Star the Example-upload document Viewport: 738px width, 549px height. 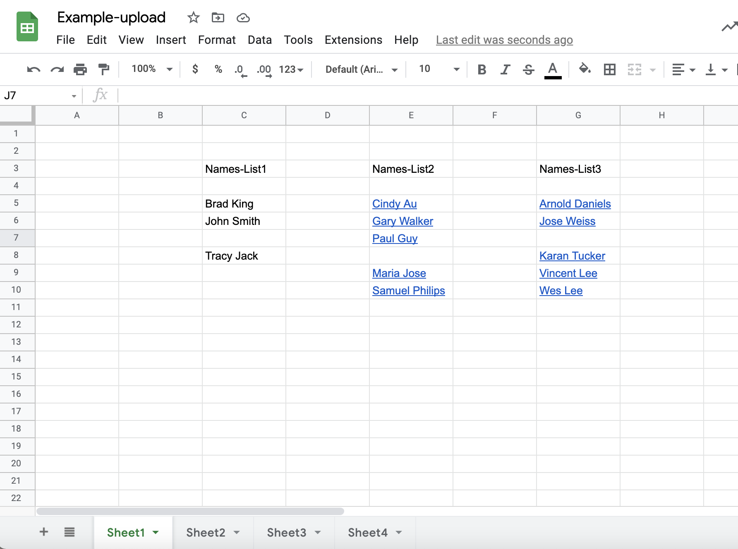193,17
